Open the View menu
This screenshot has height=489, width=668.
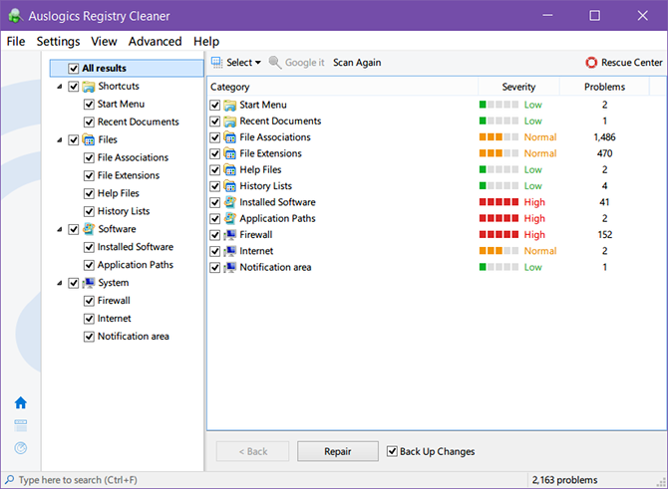click(x=104, y=41)
